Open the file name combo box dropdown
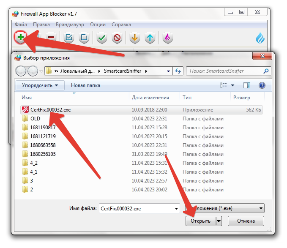Image resolution: width=287 pixels, height=248 pixels. (176, 208)
